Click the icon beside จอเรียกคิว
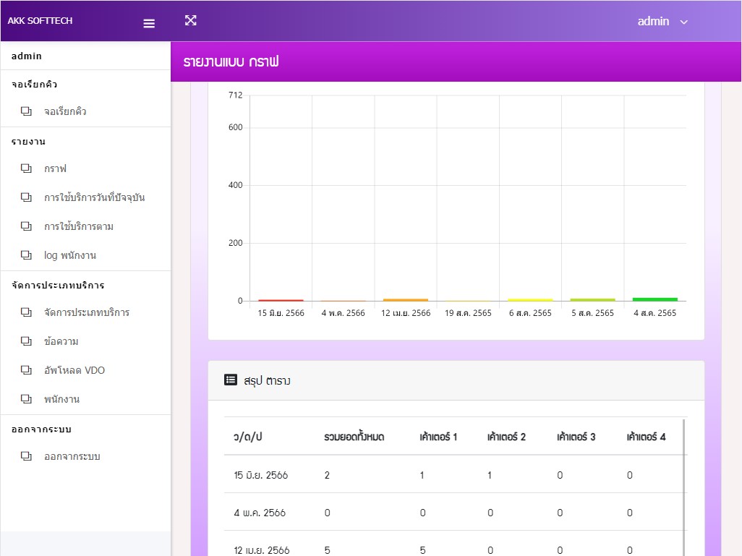This screenshot has height=556, width=742. pyautogui.click(x=27, y=111)
